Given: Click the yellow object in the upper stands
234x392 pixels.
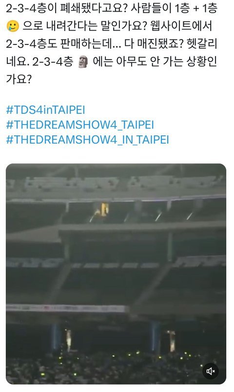Looking at the screenshot, I should click(x=105, y=209).
